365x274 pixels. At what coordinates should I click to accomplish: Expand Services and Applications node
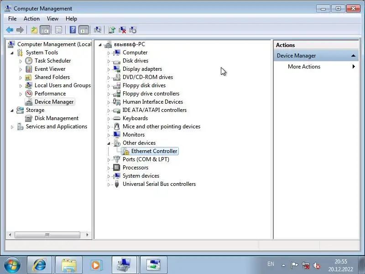pos(12,127)
